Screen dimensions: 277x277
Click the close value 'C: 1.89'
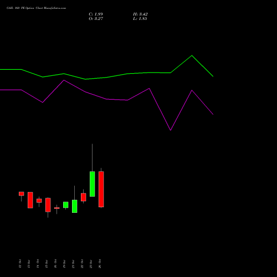[x=96, y=14]
